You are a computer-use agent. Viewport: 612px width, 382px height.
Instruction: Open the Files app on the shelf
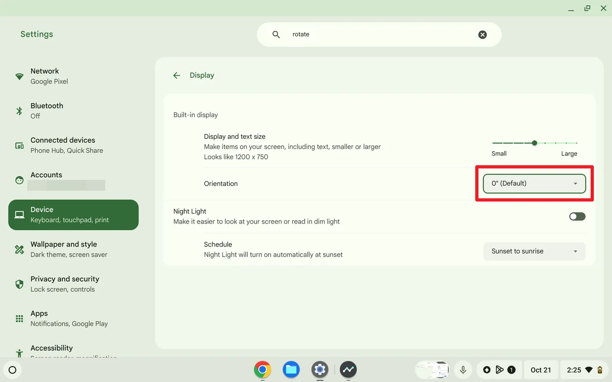291,370
